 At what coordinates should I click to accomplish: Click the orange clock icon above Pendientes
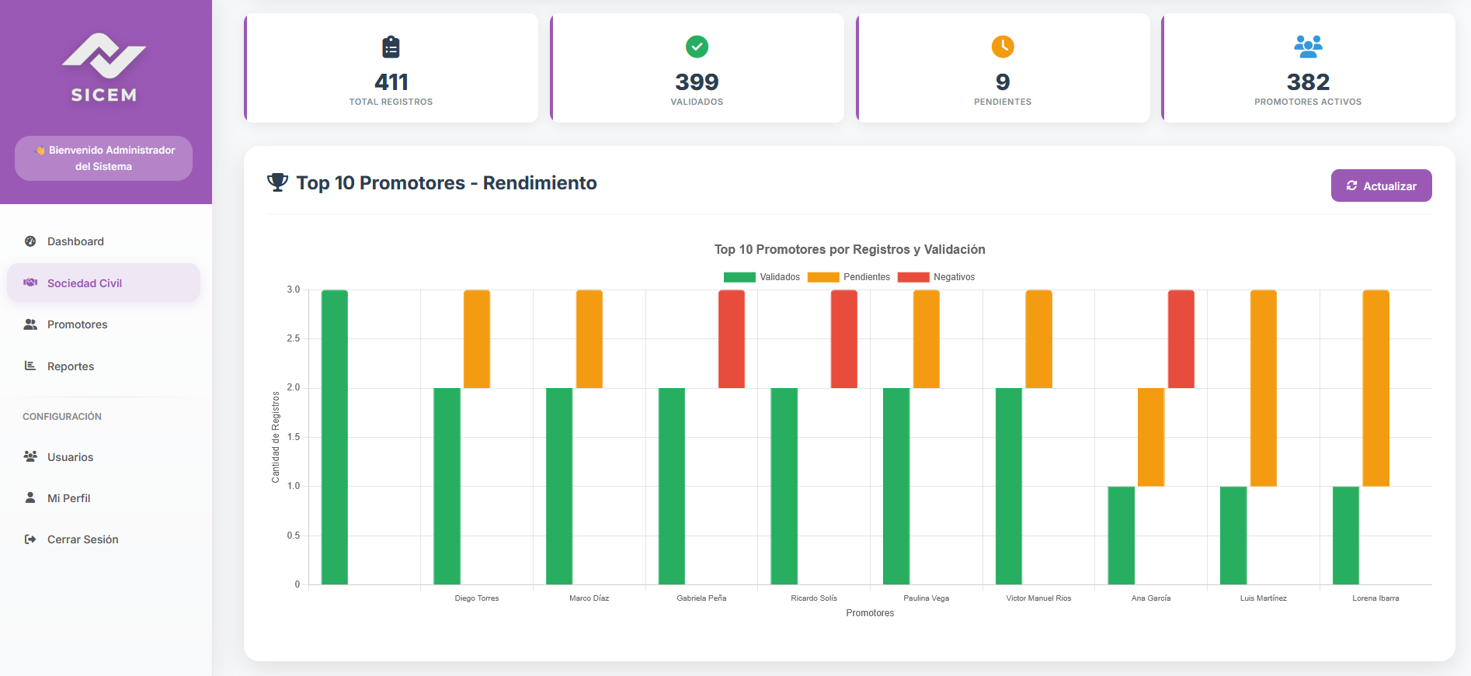1003,47
